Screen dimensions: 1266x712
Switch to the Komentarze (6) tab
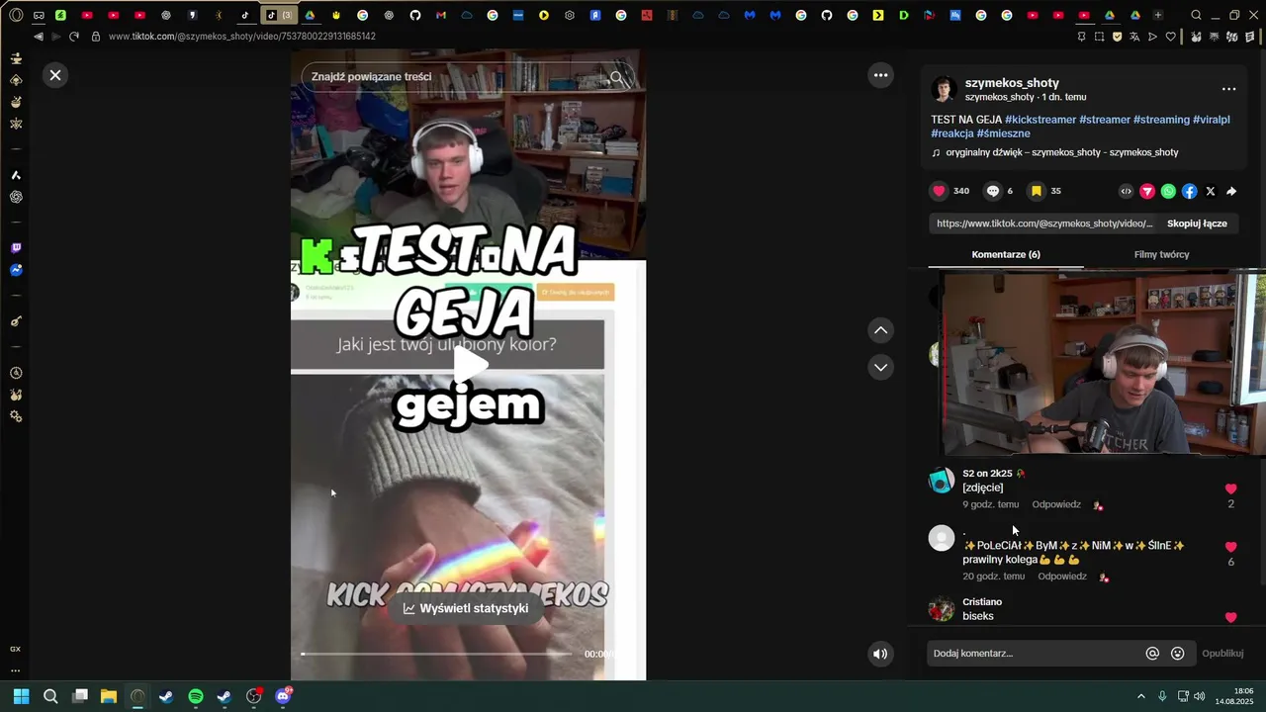point(1006,254)
